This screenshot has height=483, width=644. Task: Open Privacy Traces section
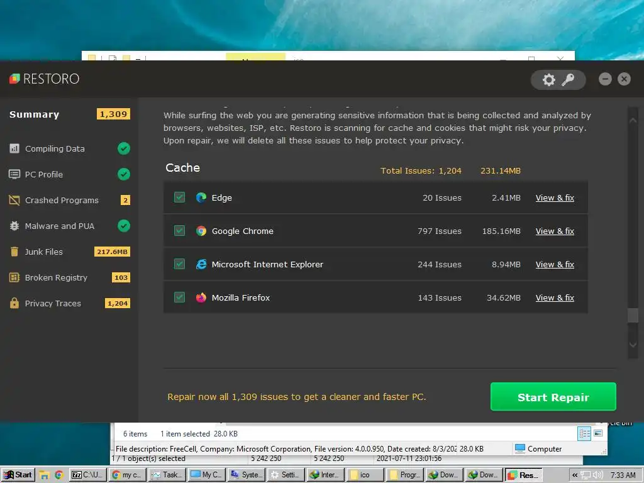53,304
